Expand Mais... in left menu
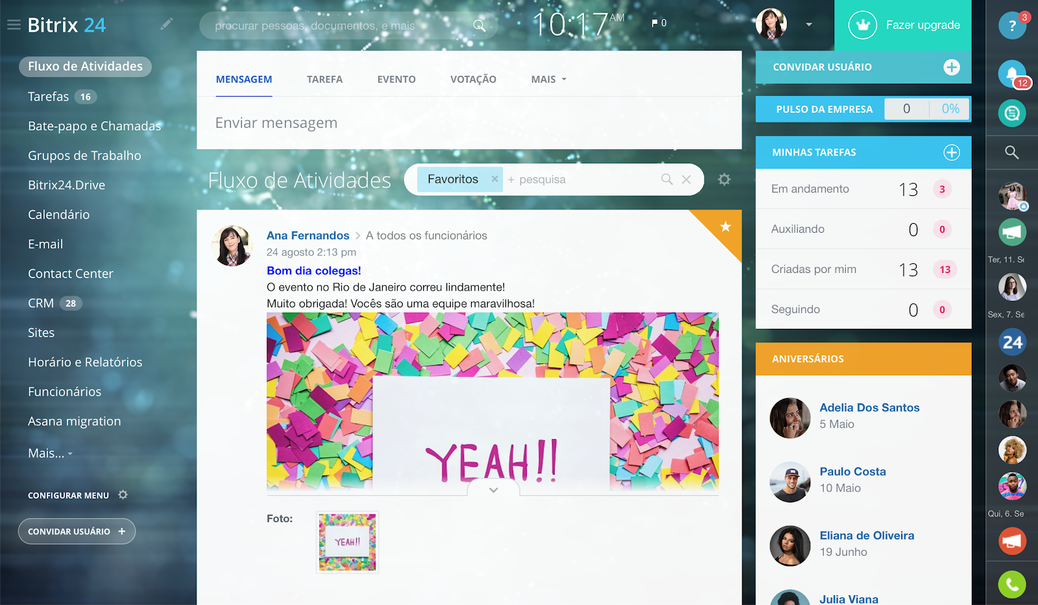Viewport: 1038px width, 605px height. pyautogui.click(x=50, y=453)
